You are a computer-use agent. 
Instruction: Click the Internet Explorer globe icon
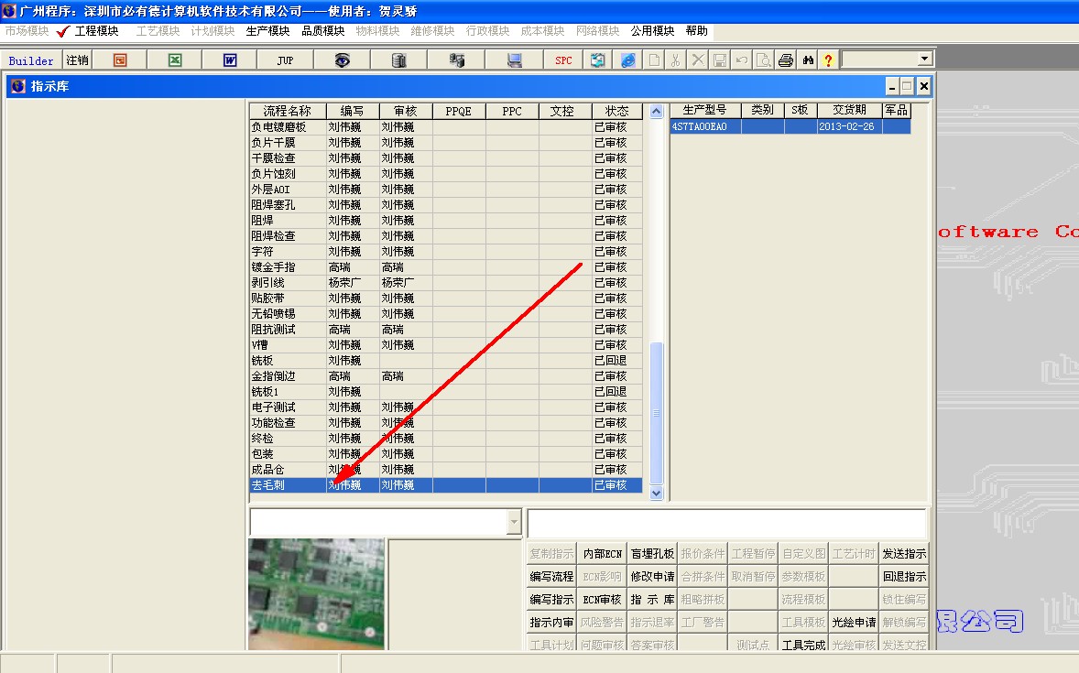[627, 60]
